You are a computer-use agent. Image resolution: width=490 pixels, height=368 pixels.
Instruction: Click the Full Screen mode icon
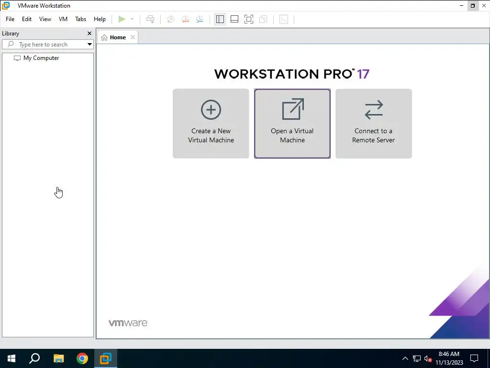pyautogui.click(x=249, y=19)
